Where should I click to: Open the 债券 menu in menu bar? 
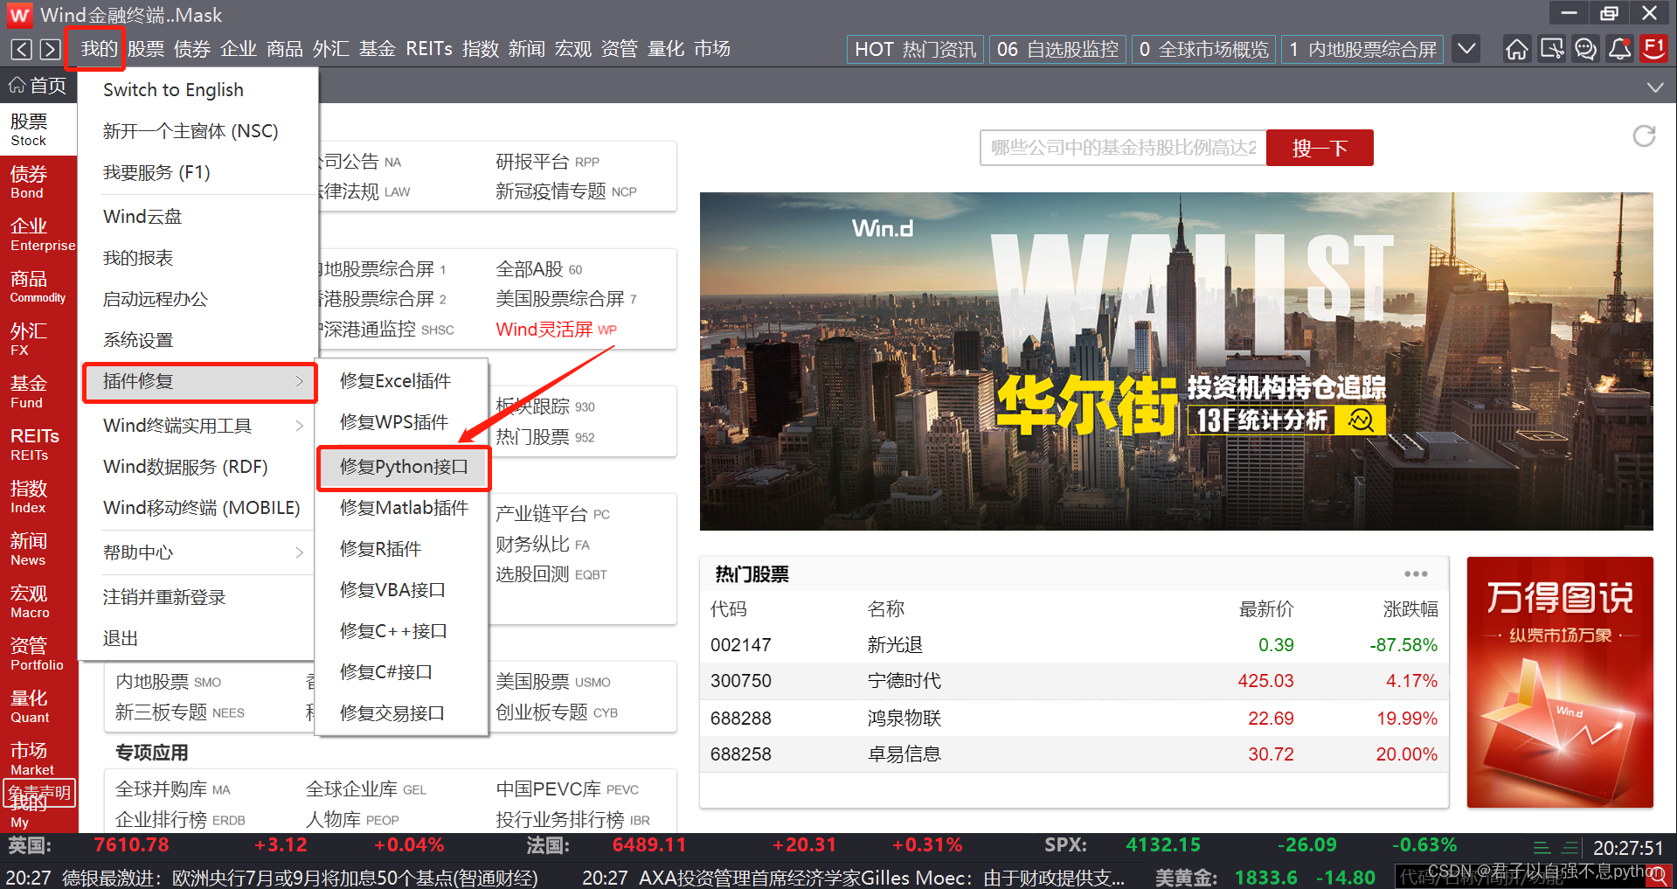coord(192,49)
